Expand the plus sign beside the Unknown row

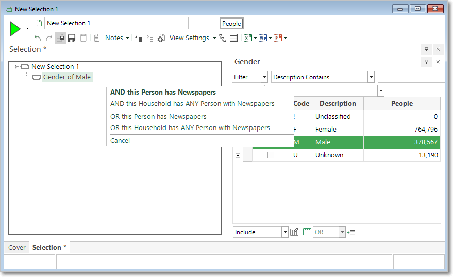(238, 155)
